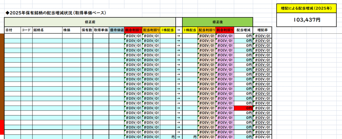This screenshot has width=342, height=139.
Task: Select the 株価 column header
Action: [x=71, y=30]
